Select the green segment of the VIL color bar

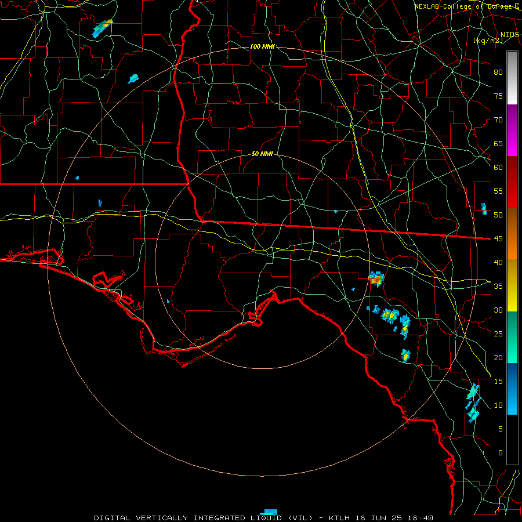(512, 337)
